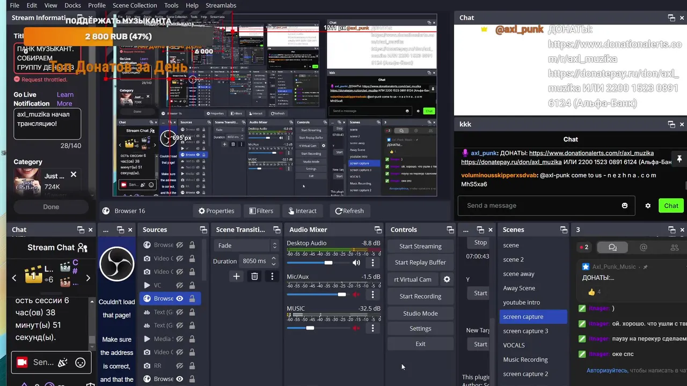This screenshot has width=687, height=386.
Task: Enable Studio Mode
Action: tap(420, 313)
